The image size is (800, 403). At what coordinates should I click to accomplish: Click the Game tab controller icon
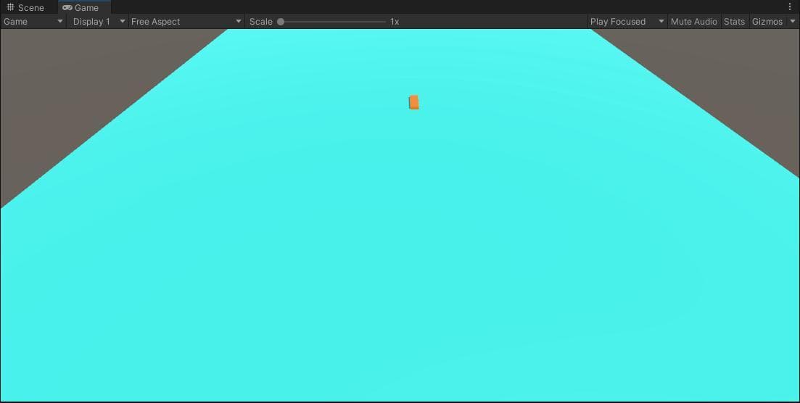pyautogui.click(x=67, y=8)
